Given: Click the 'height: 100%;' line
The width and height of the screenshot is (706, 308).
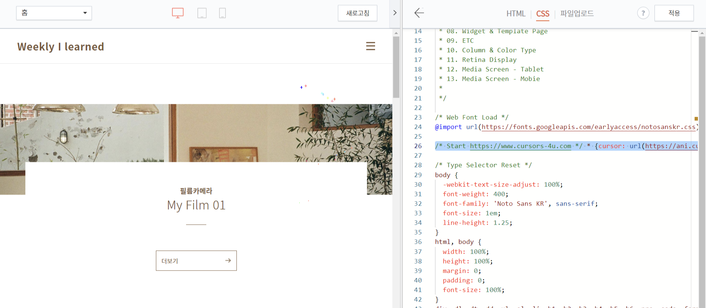Looking at the screenshot, I should (468, 261).
